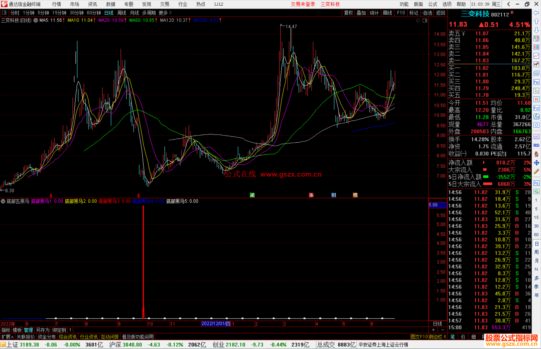
Task: Toggle the chart layout icon at top-right of K-line
Action: 425,21
